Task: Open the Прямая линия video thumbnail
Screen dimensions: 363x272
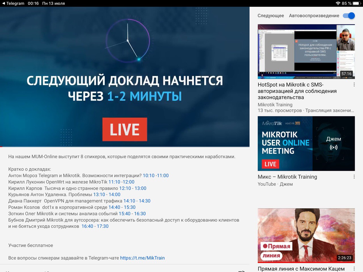Action: 306,236
